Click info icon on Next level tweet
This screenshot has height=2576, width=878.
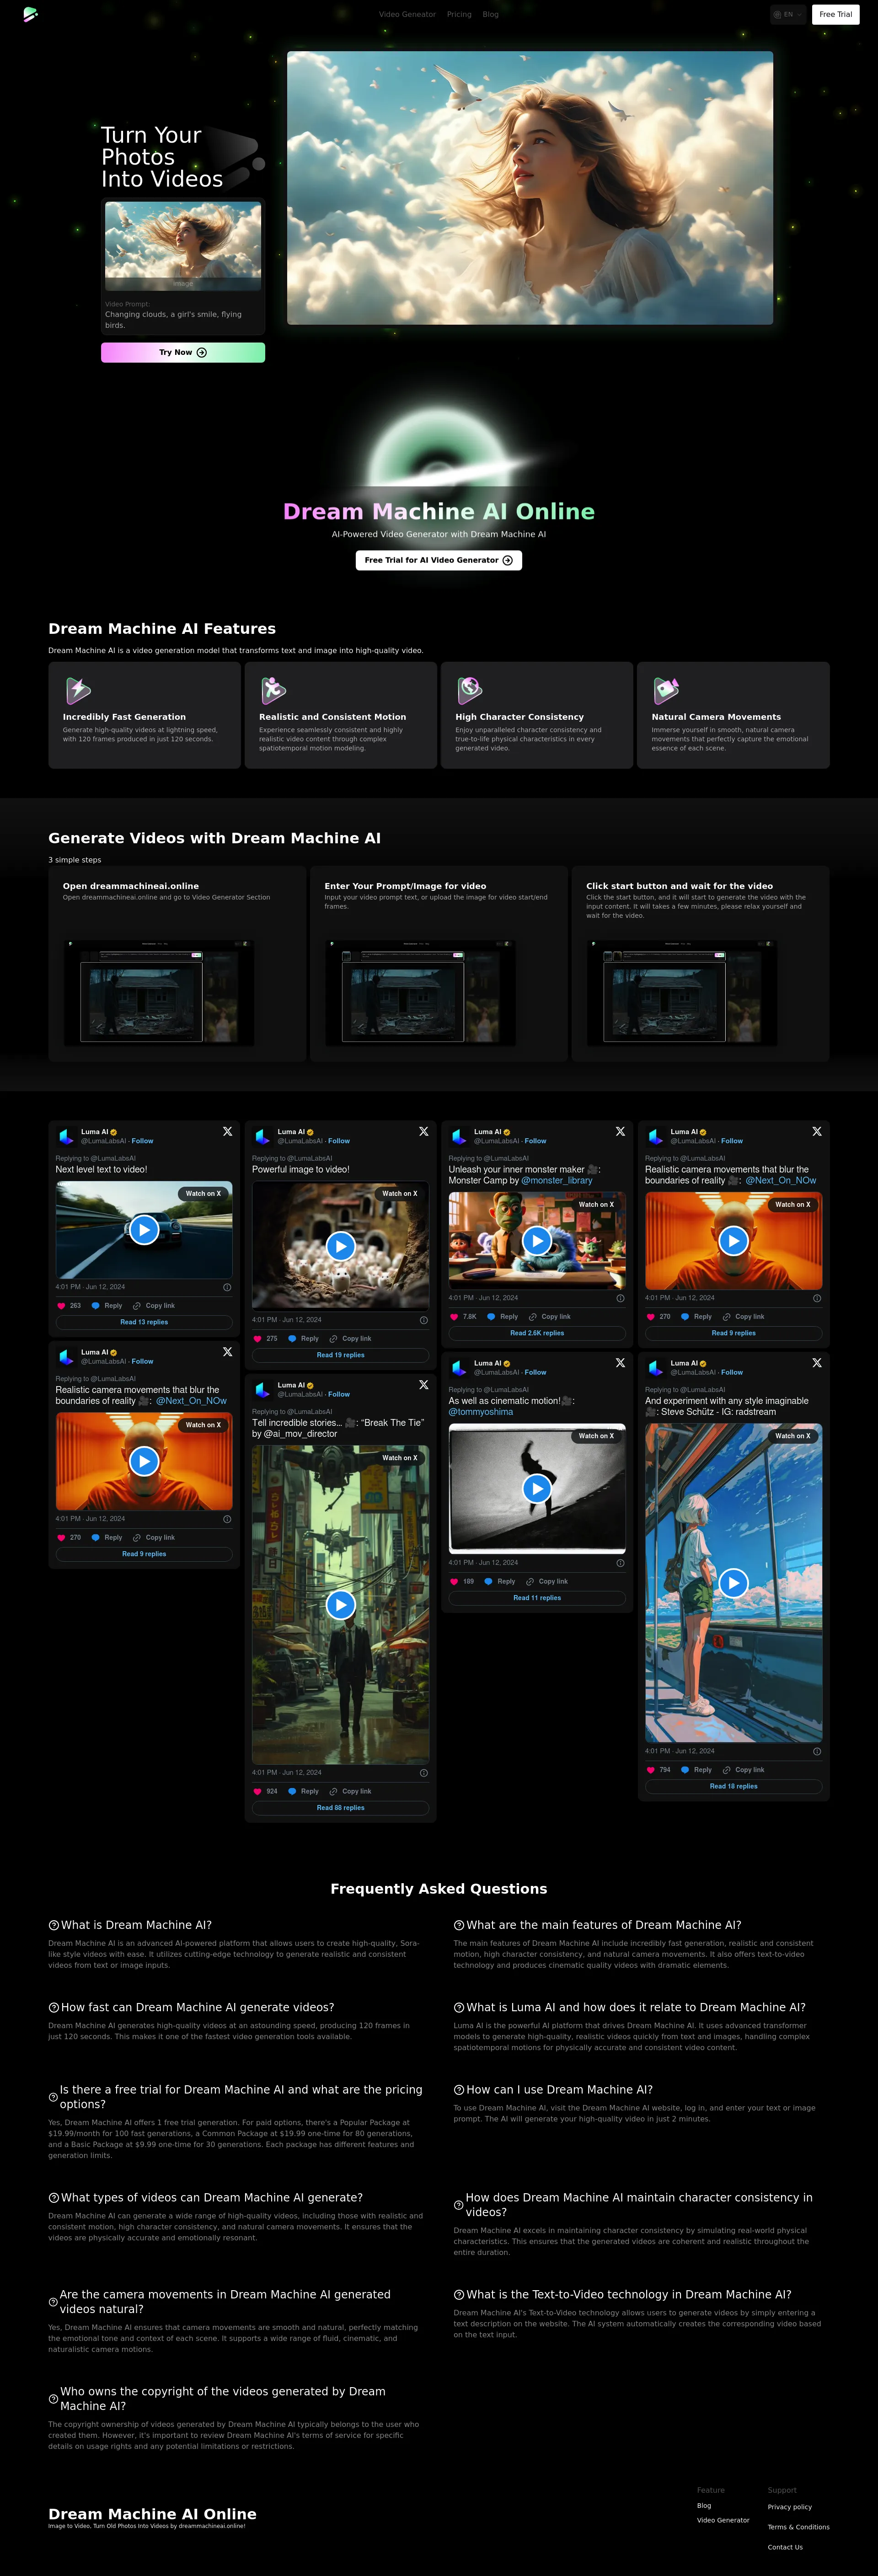point(227,1287)
